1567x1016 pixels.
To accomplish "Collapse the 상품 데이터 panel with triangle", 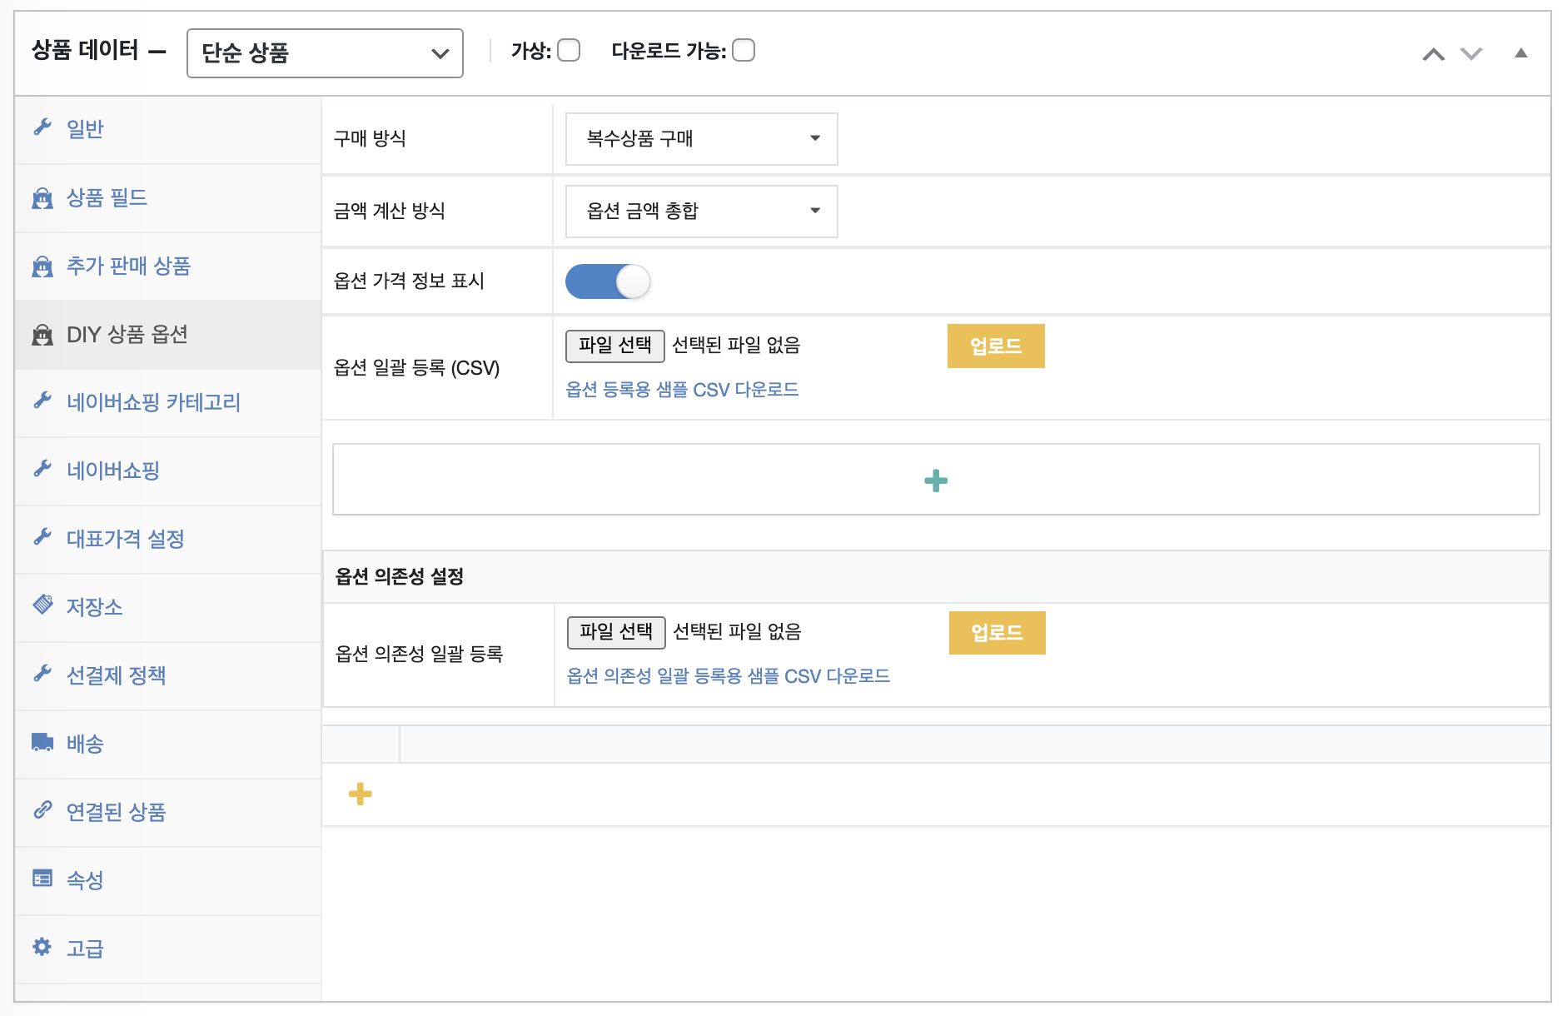I will pyautogui.click(x=1520, y=53).
